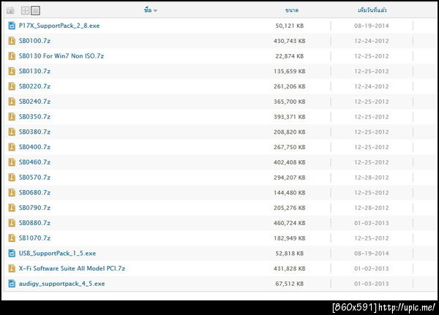Image resolution: width=439 pixels, height=315 pixels.
Task: Click the archive icon beside SB0880.7z
Action: pos(12,223)
